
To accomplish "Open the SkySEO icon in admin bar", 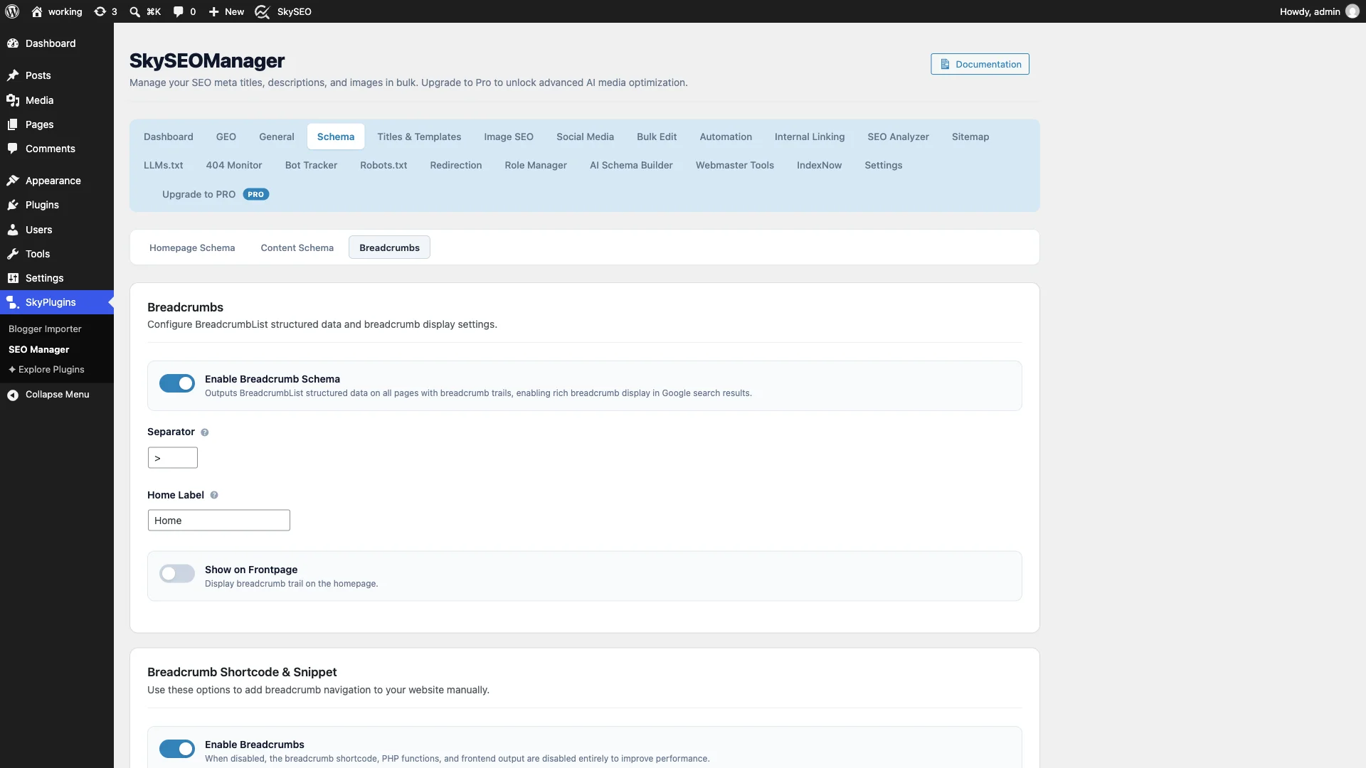I will (x=263, y=11).
